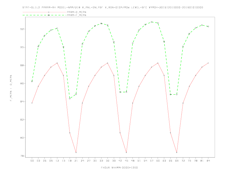The height and width of the screenshot is (175, 227).
Task: Click the x-axis tick label 42
Action: click(120, 161)
